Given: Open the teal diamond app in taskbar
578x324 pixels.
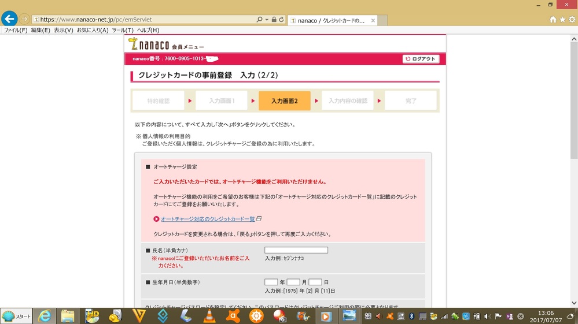Looking at the screenshot, I should pos(163,316).
